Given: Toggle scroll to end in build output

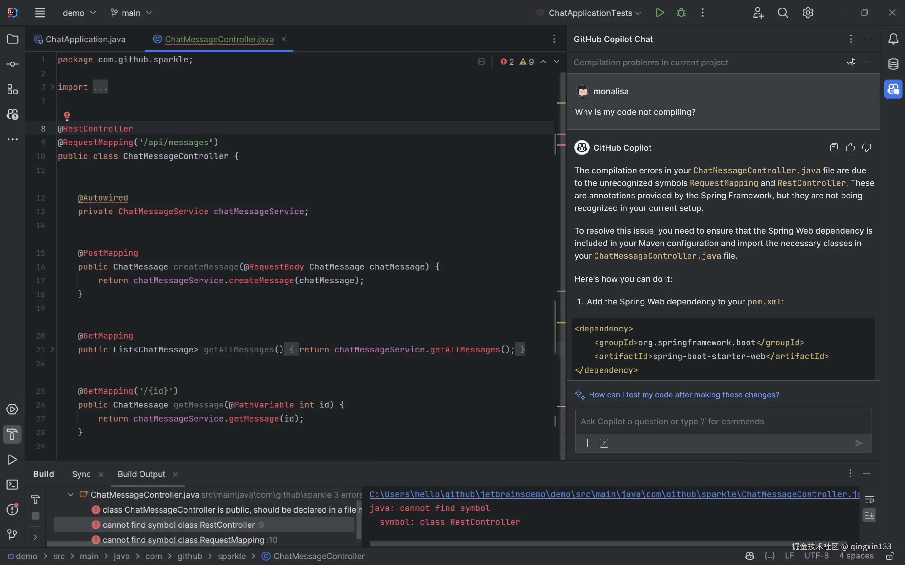Looking at the screenshot, I should (869, 515).
